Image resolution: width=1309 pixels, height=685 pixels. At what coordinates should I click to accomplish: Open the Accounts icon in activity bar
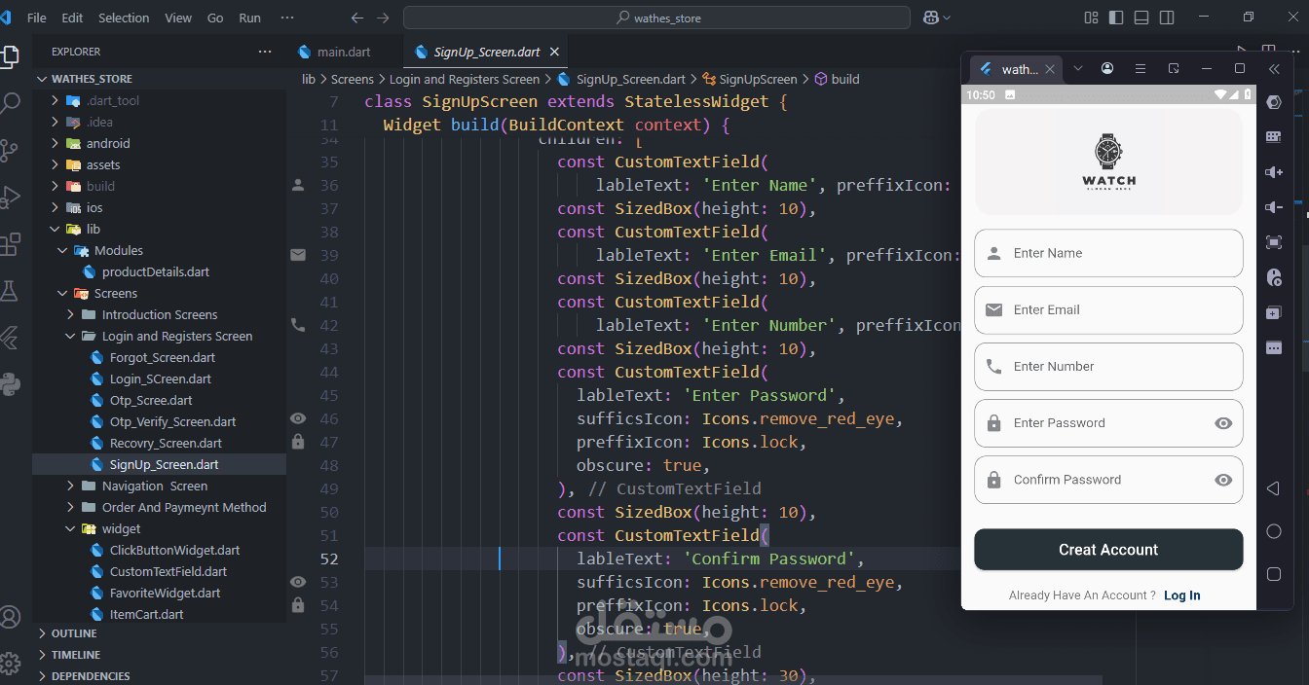[x=10, y=617]
